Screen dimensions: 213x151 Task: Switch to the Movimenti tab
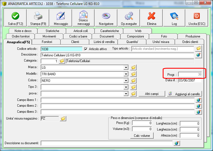[49, 36]
